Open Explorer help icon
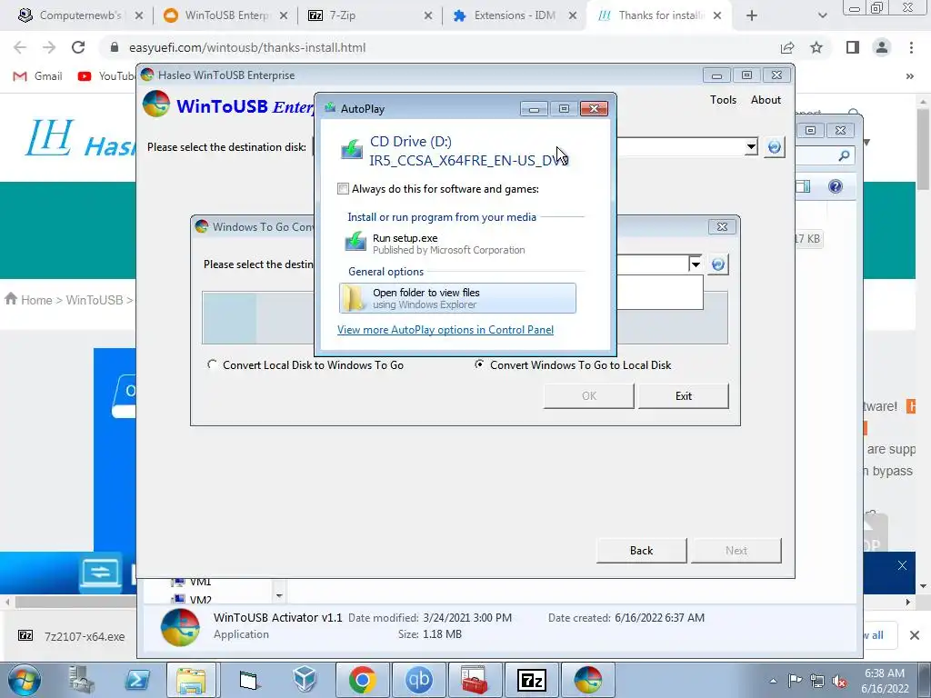The image size is (931, 698). tap(836, 187)
